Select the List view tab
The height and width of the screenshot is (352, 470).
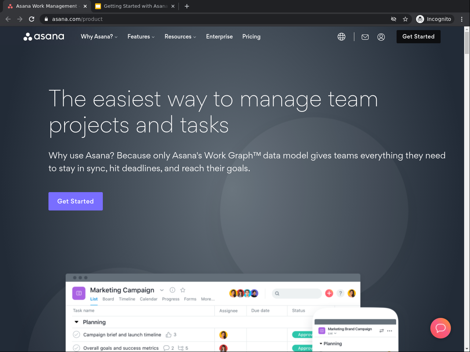click(94, 299)
